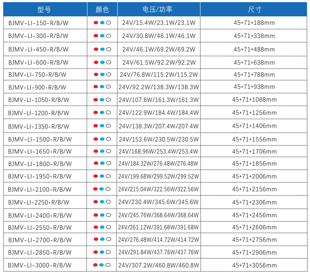Click power cell 24V/122.9W/184.4W/184.4W
The image size is (310, 275).
click(159, 113)
